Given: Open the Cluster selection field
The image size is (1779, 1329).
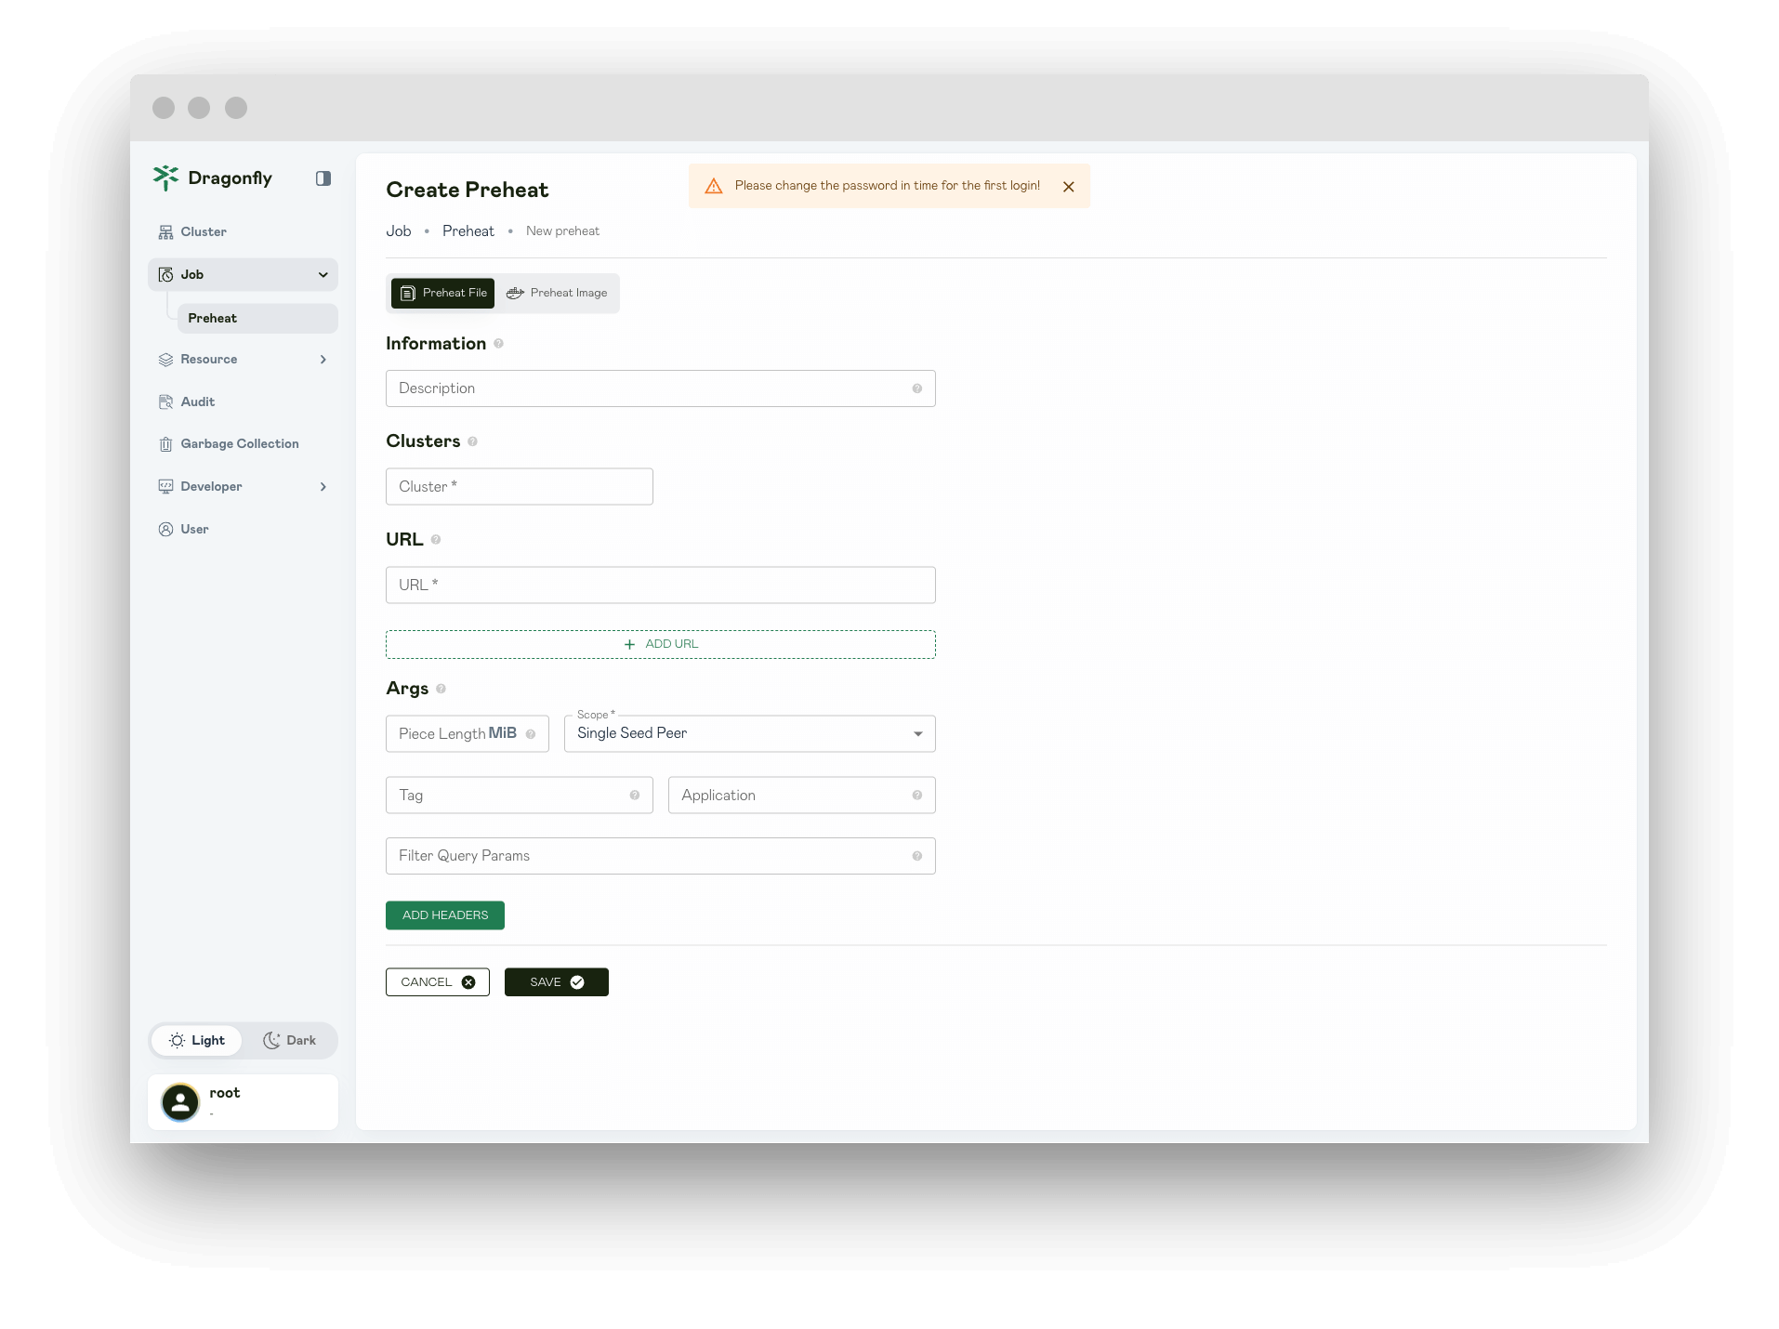Looking at the screenshot, I should pyautogui.click(x=520, y=487).
